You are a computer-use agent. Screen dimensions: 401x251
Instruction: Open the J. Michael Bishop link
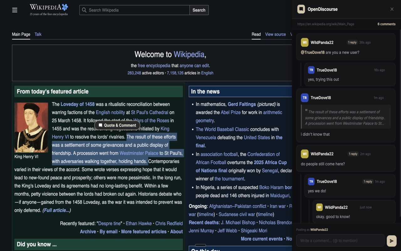[238, 222]
